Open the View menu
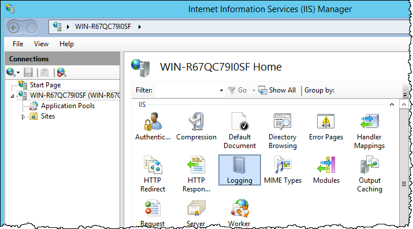This screenshot has width=413, height=229. point(41,44)
